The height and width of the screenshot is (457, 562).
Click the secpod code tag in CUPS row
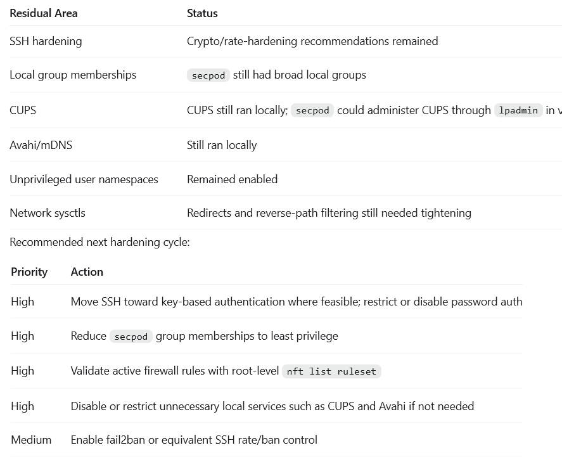click(x=312, y=110)
